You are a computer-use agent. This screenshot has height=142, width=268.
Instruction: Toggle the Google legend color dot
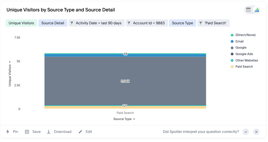[x=232, y=48]
